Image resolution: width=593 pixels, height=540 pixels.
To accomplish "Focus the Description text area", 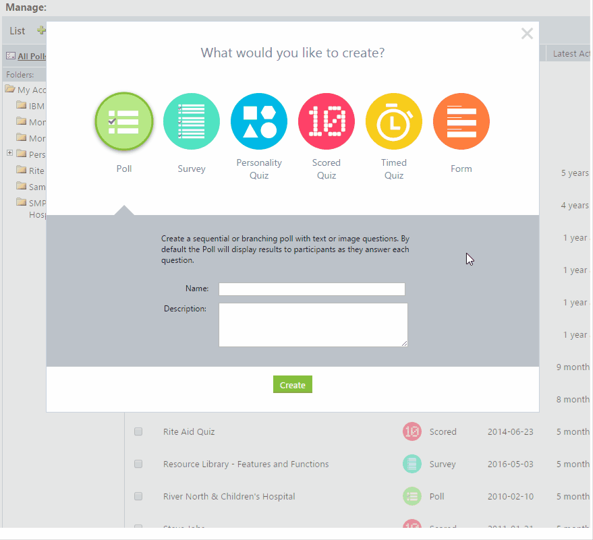I will [313, 324].
